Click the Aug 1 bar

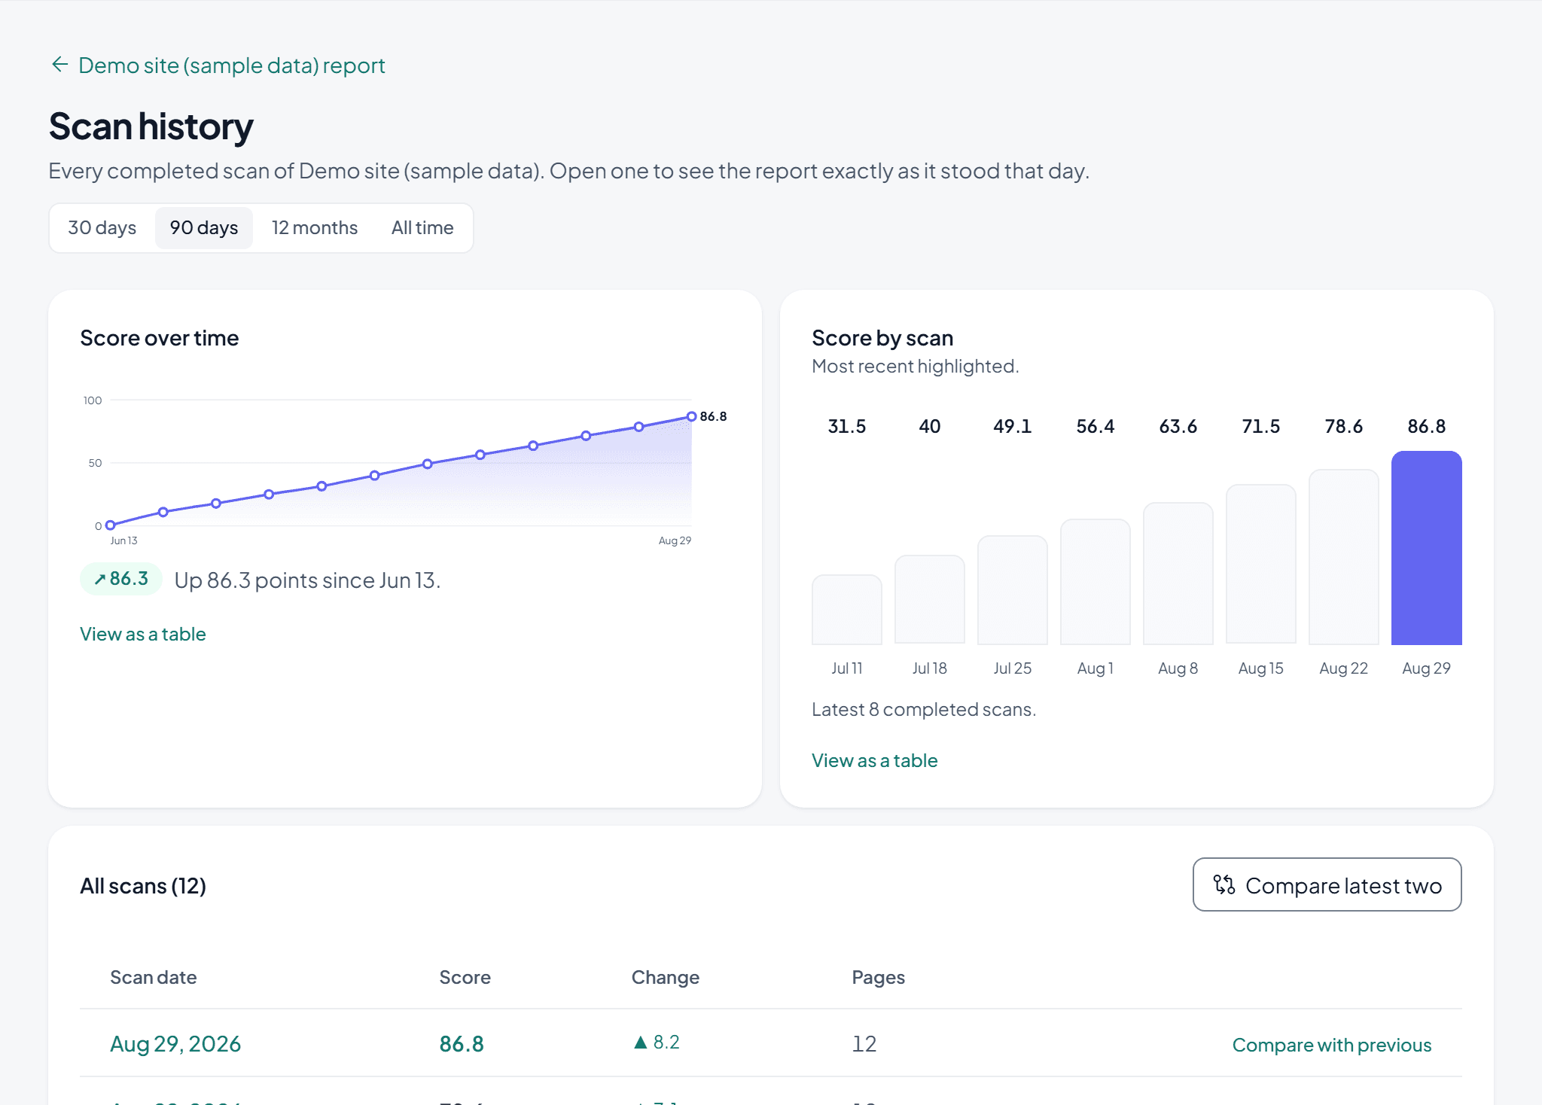tap(1096, 582)
